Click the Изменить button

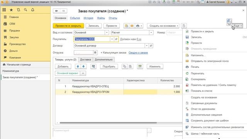155,66
